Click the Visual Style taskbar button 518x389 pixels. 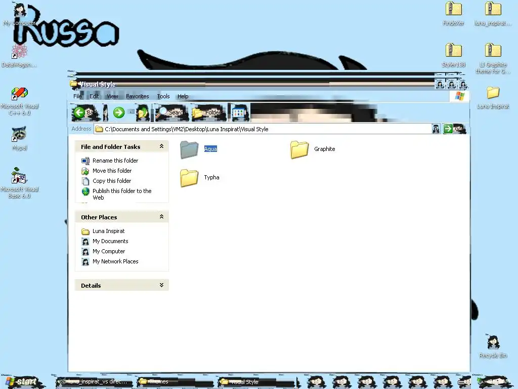pyautogui.click(x=256, y=382)
